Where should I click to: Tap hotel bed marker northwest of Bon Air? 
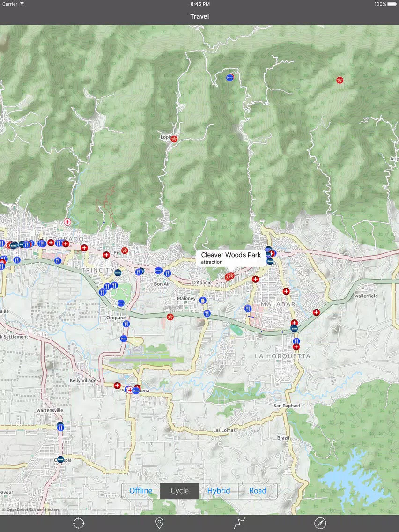(x=158, y=270)
